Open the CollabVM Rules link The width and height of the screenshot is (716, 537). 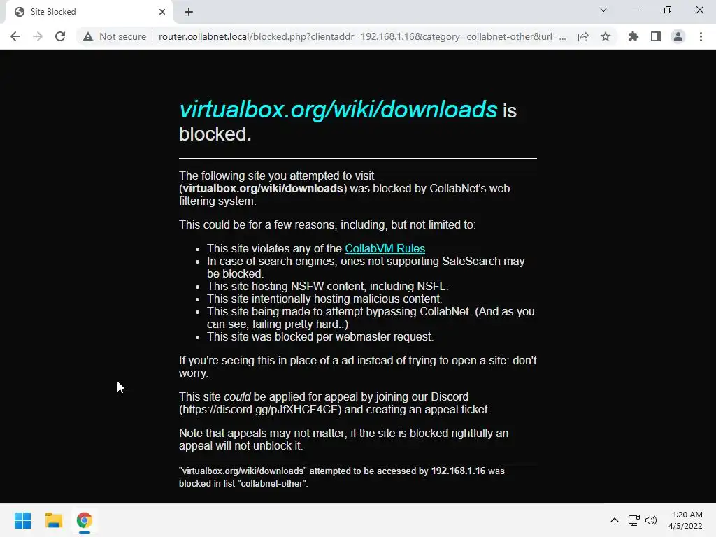(385, 248)
